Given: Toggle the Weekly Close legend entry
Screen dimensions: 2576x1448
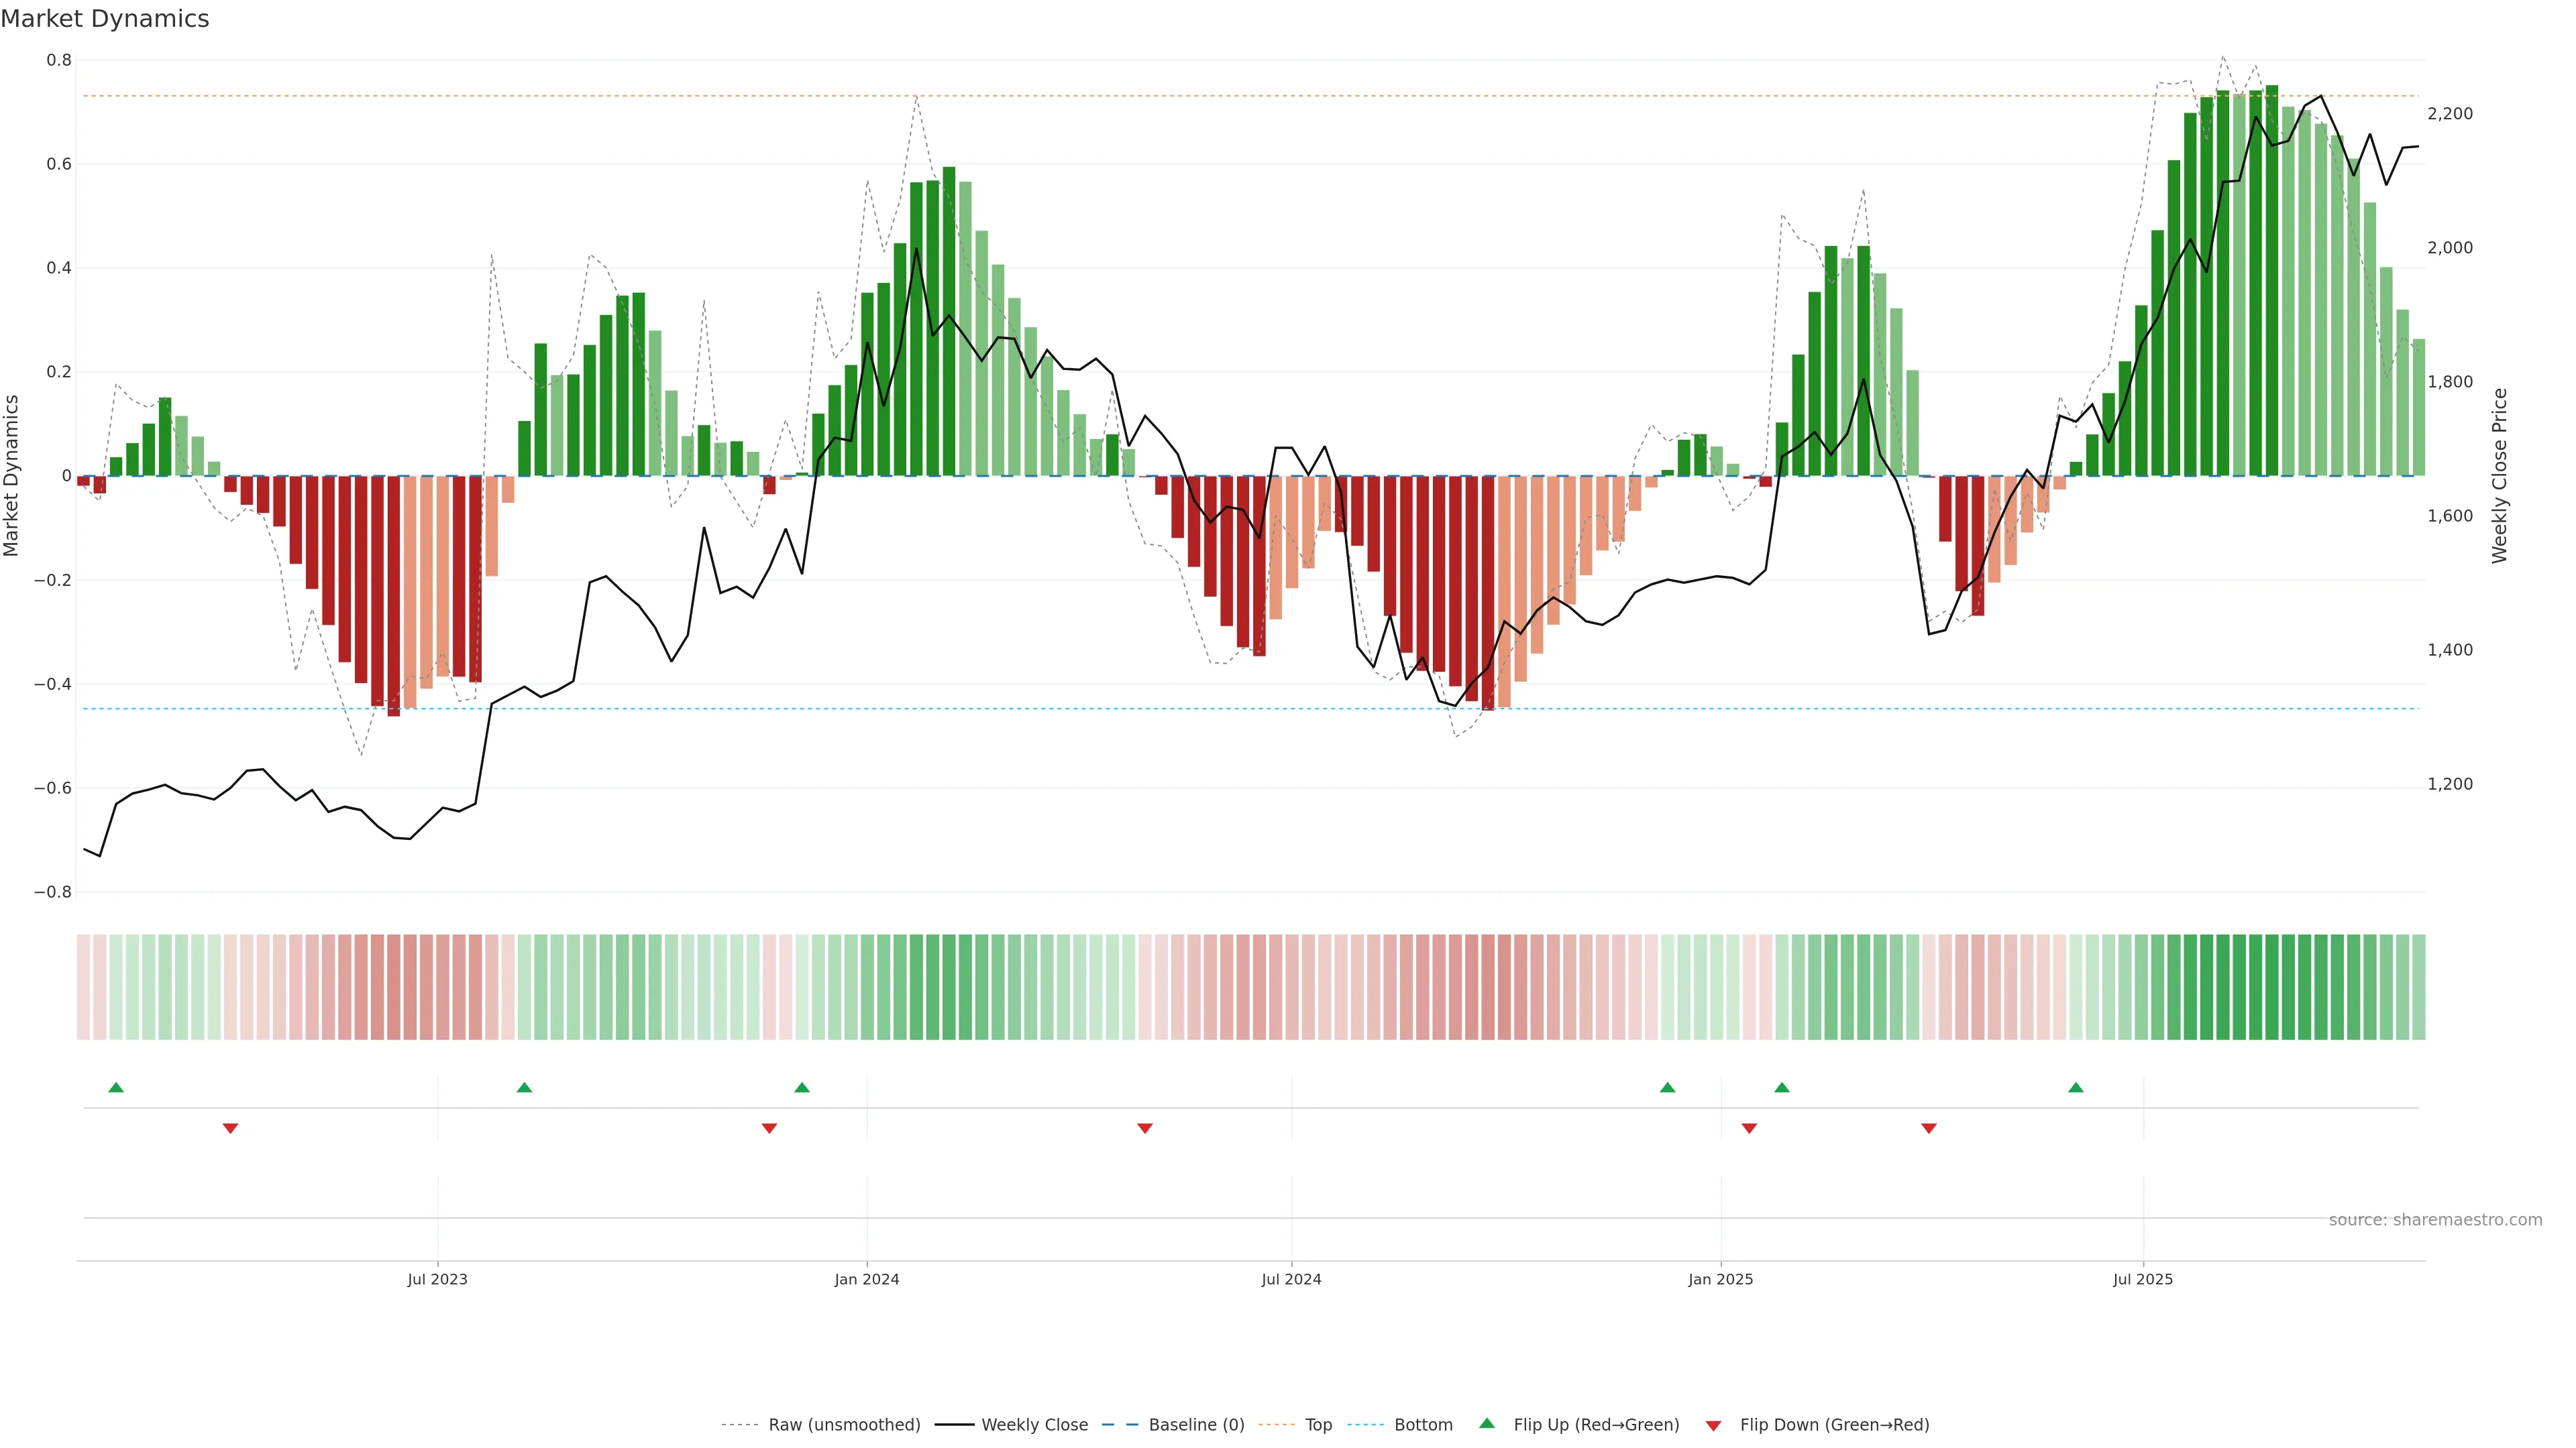Looking at the screenshot, I should tap(1034, 1425).
